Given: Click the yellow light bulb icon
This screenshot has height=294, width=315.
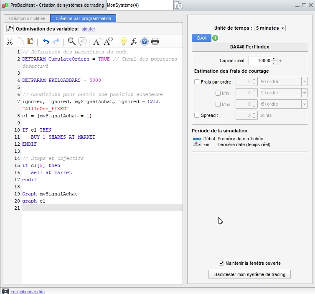Looking at the screenshot, I should point(123,41).
